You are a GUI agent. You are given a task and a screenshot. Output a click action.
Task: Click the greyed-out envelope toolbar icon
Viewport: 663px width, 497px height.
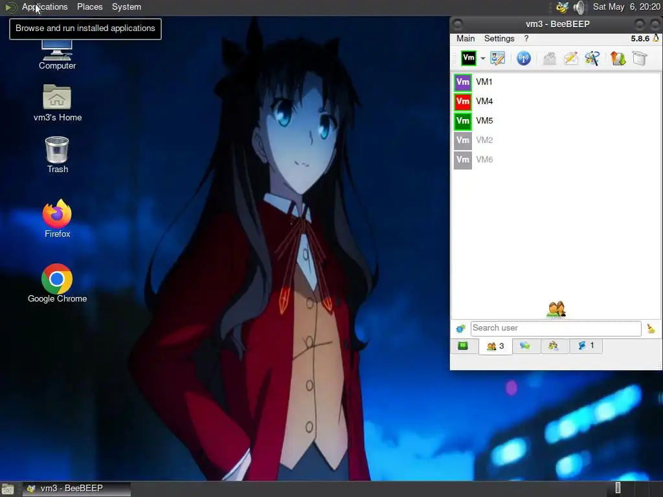[x=549, y=58]
